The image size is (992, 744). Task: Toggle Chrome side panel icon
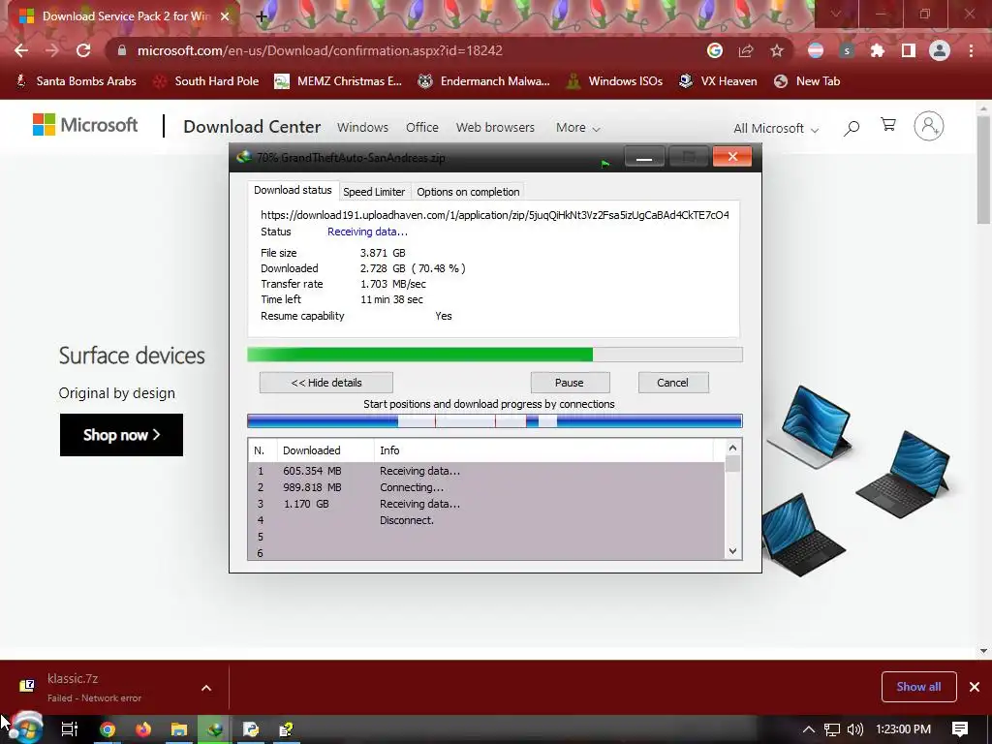(x=909, y=50)
